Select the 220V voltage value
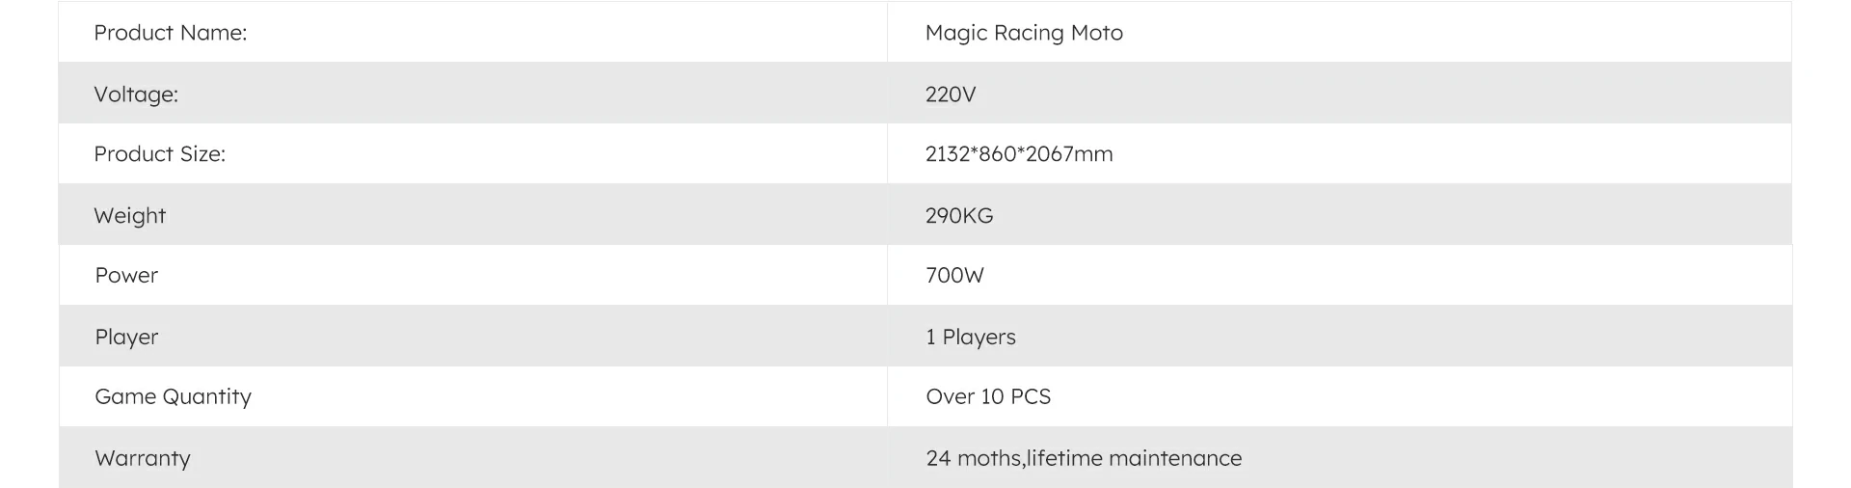 (951, 95)
